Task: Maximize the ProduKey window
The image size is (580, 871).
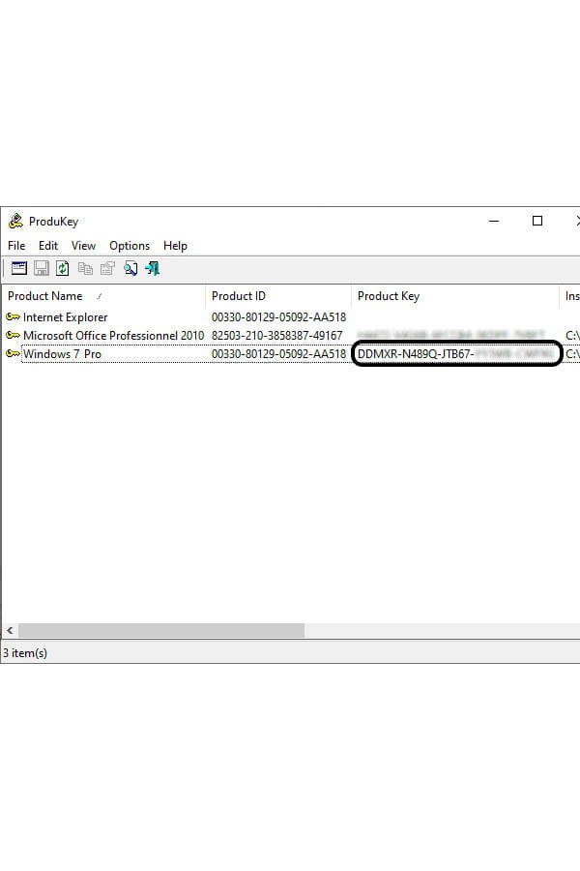Action: click(537, 221)
